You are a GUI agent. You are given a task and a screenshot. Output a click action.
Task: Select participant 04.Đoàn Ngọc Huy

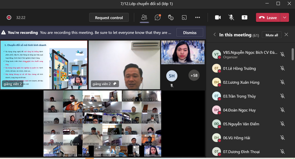pos(239,110)
